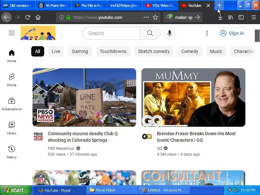Click the GQ channel avatar
The image size is (260, 195).
pos(147,136)
